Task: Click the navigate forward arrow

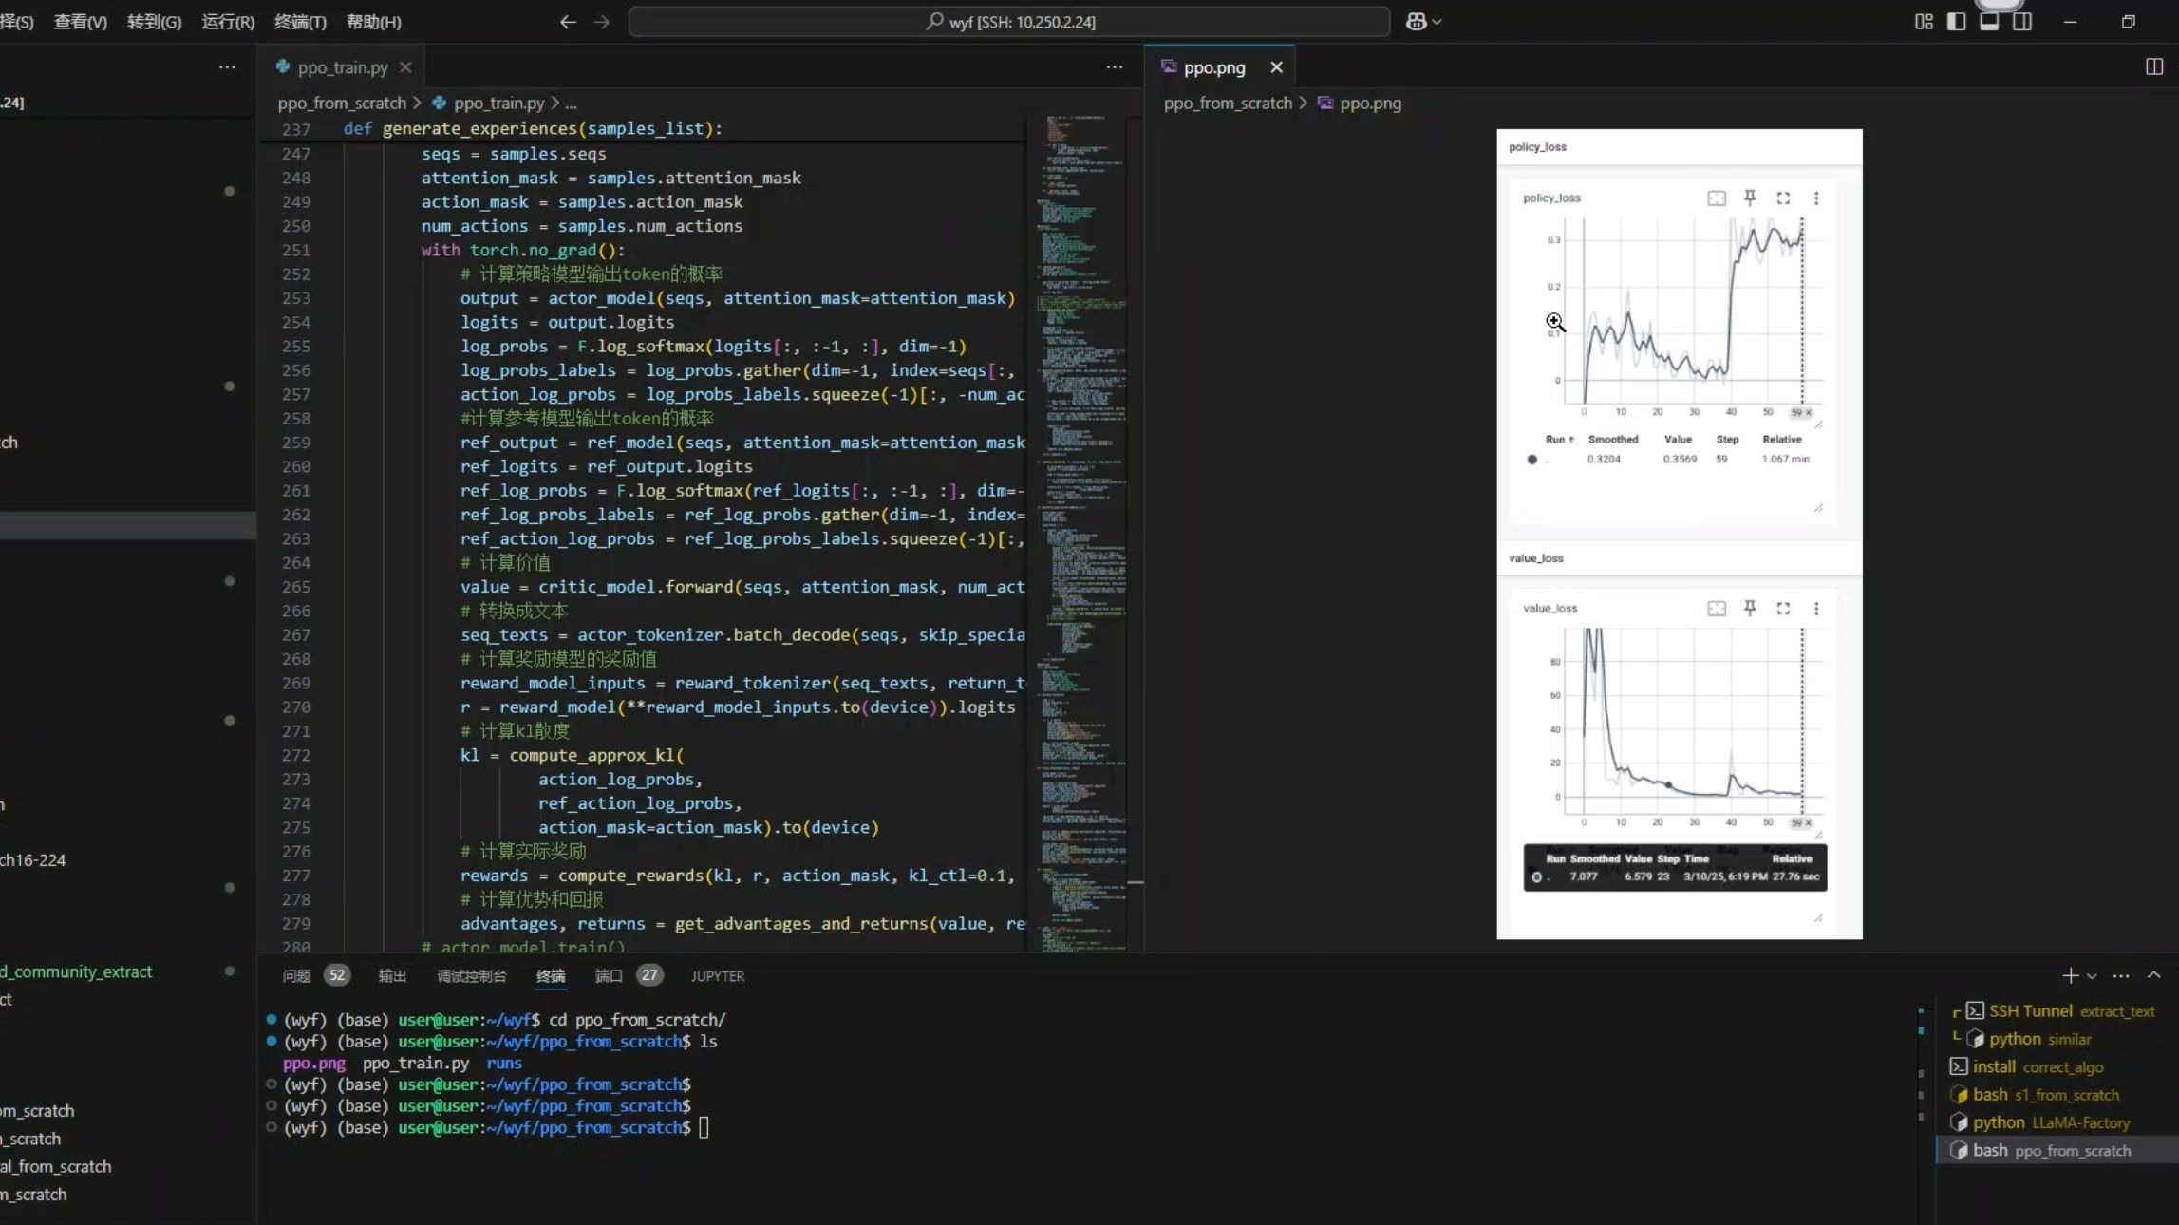Action: point(601,22)
